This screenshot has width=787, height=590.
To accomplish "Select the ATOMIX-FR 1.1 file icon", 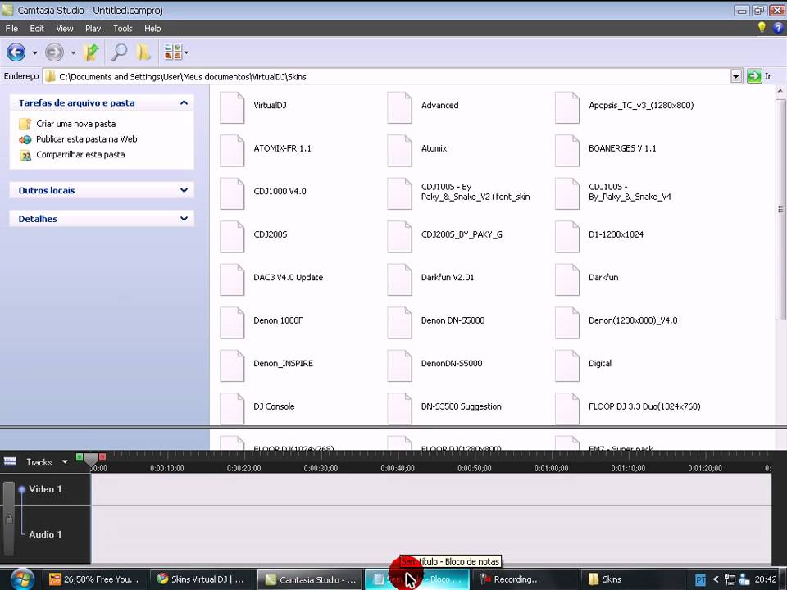I will [232, 150].
